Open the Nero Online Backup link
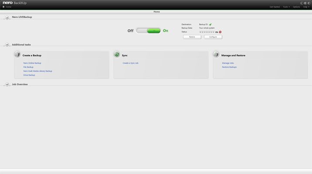The image size is (312, 174). point(32,63)
